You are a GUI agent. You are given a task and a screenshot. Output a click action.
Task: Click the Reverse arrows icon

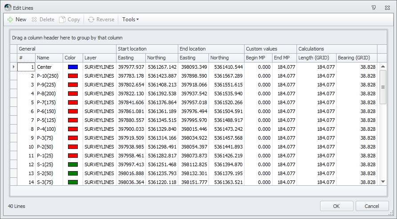click(x=91, y=20)
